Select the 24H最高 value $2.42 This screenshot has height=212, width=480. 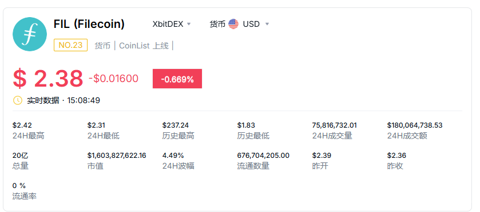22,125
